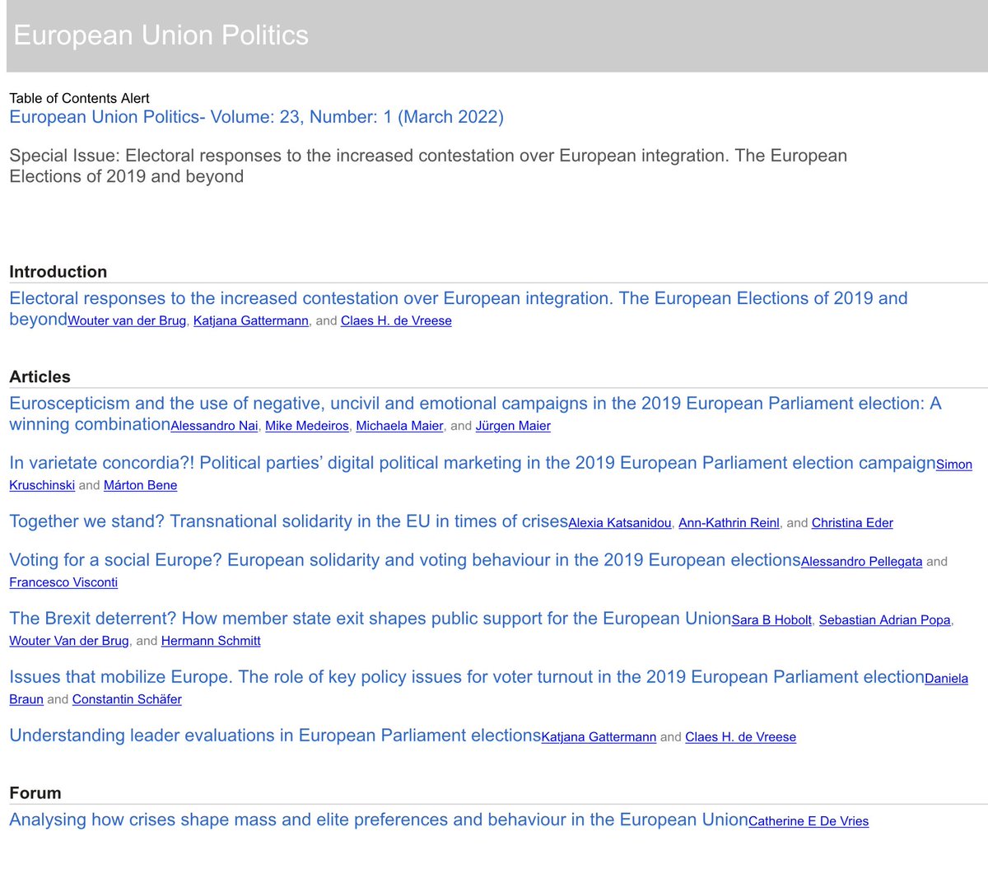Open Katjana Gattermann's link under Introduction

[x=251, y=321]
